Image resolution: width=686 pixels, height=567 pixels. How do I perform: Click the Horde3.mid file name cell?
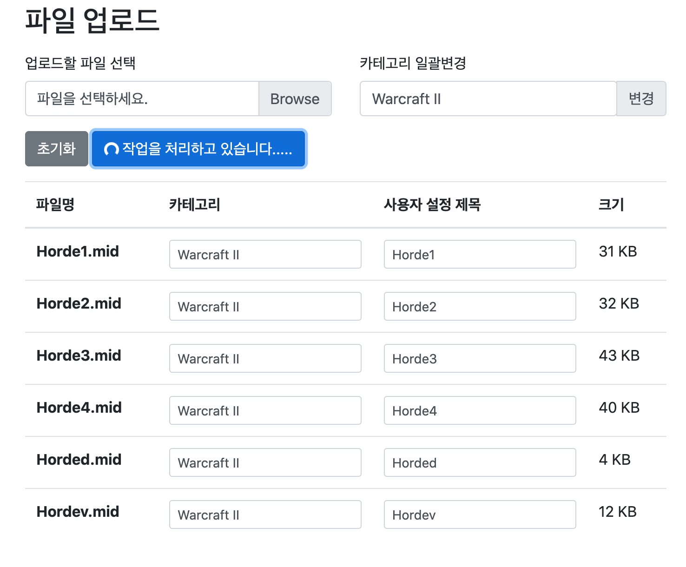coord(79,356)
